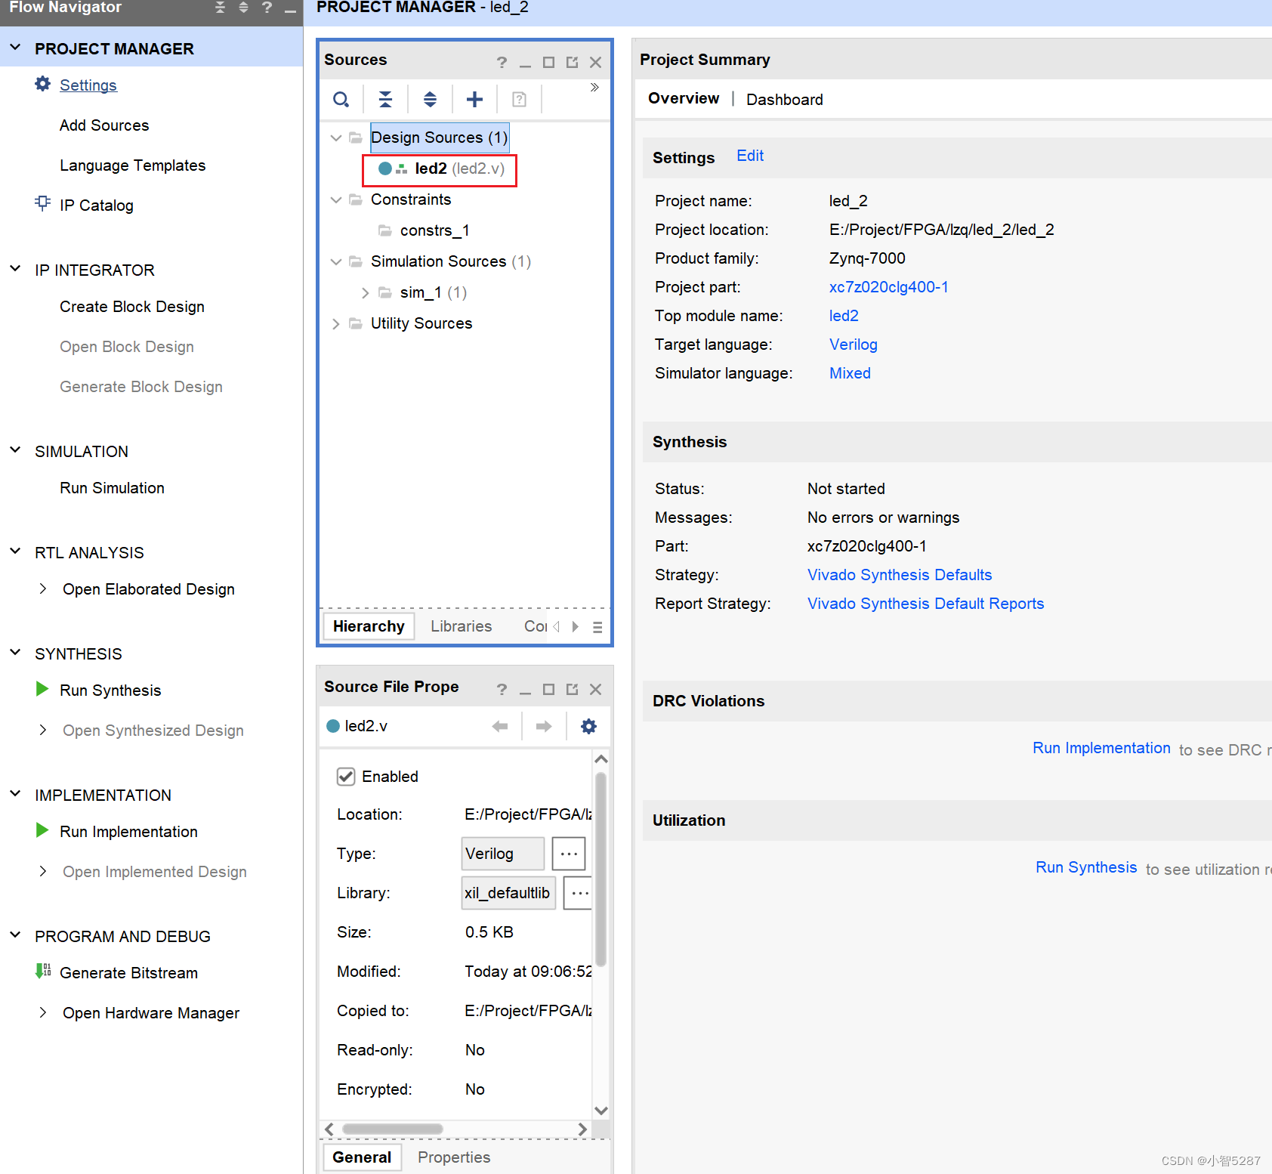Float the Sources panel

(572, 62)
